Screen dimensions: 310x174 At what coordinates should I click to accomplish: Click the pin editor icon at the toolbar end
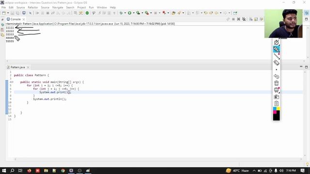coord(235,13)
